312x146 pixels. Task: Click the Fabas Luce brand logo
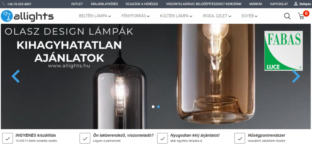click(x=283, y=51)
